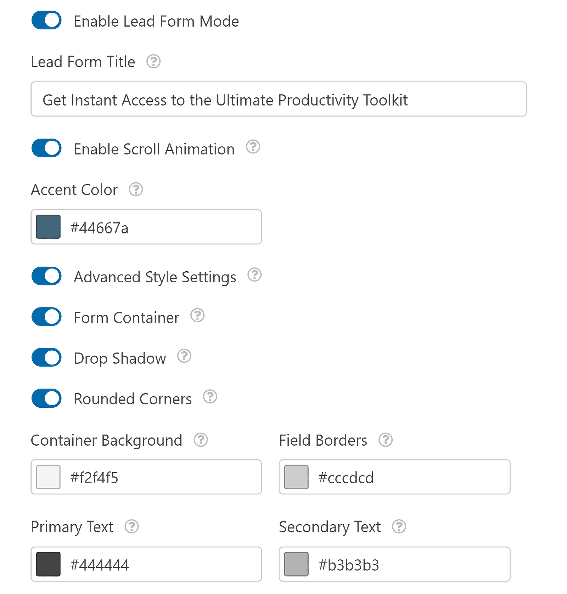Open the Accent Color picker swatch

pos(48,227)
